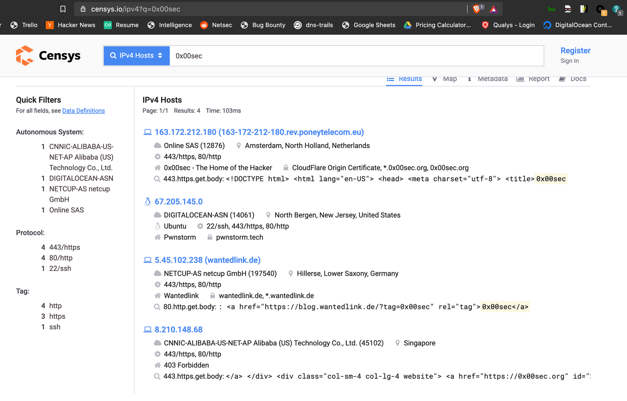Filter by http tag

click(55, 306)
